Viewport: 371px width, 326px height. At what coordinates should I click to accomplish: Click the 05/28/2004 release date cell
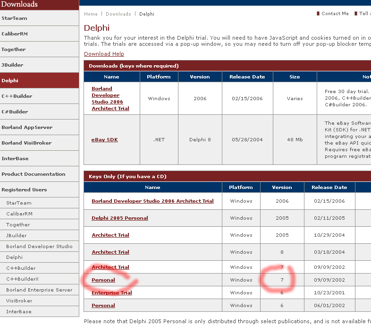[x=247, y=140]
